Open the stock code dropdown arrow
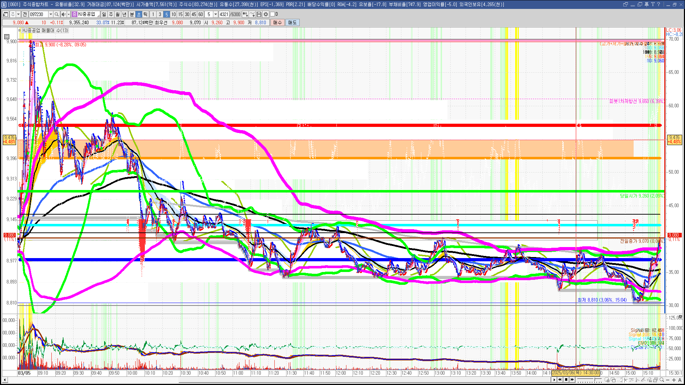685x385 pixels. [51, 14]
